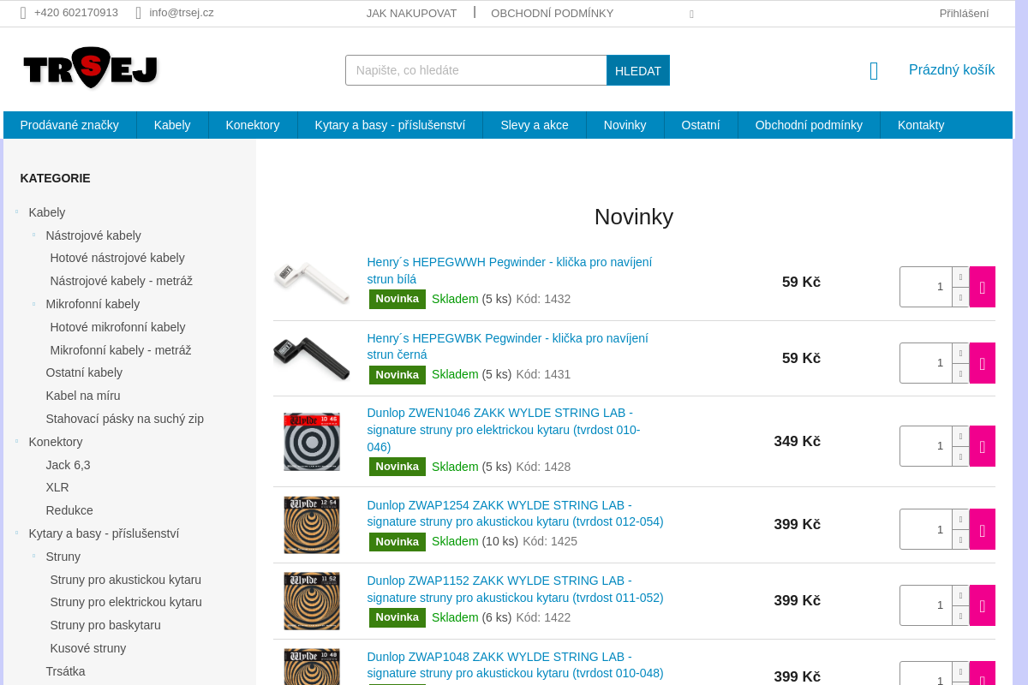Image resolution: width=1028 pixels, height=685 pixels.
Task: Decrease quantity for HEPEGWBK Pegwinder
Action: coord(960,373)
